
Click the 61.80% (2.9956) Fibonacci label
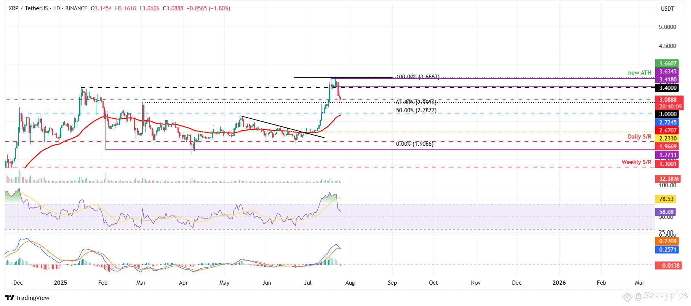click(x=416, y=102)
